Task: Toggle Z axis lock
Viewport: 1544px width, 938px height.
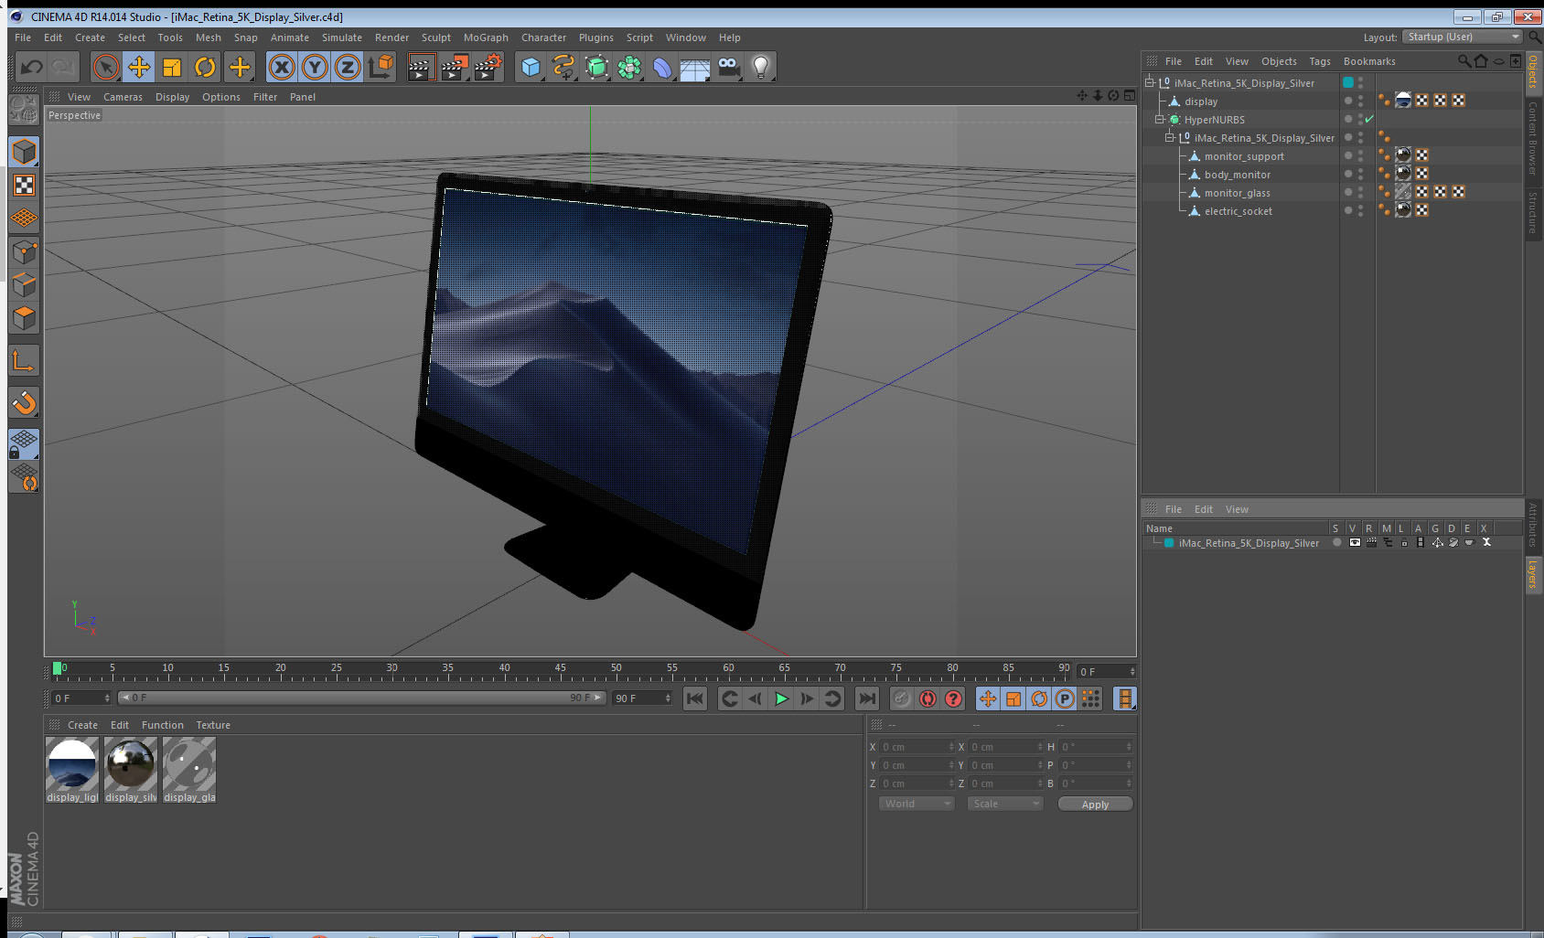Action: pos(348,67)
